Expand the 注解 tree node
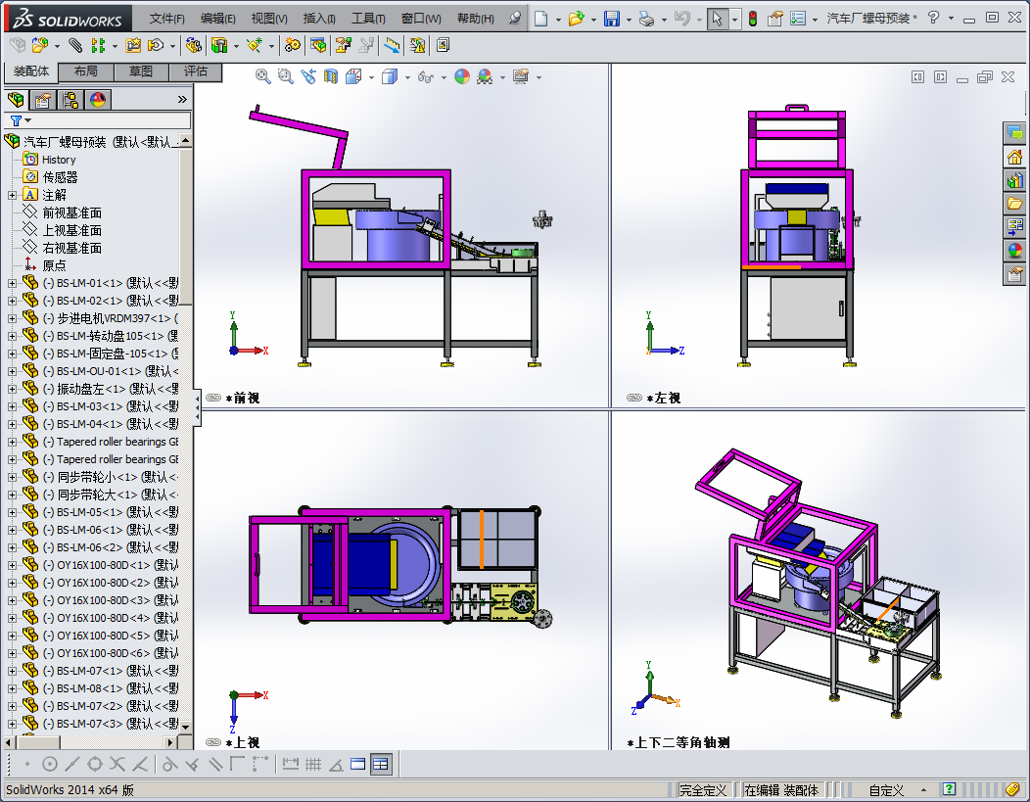Screen dimensions: 1030x802 (x=12, y=195)
